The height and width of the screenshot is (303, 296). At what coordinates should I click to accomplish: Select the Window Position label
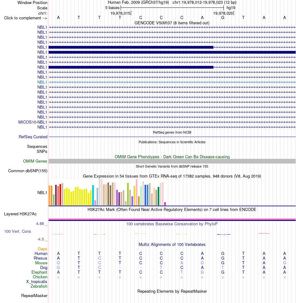[x=32, y=3]
